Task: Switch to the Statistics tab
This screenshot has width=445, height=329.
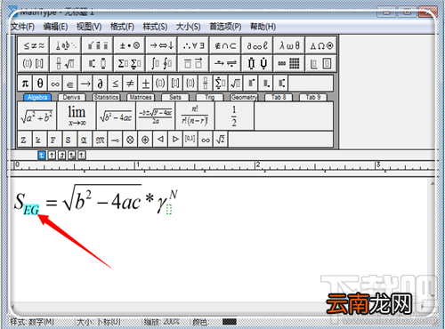Action: 106,97
